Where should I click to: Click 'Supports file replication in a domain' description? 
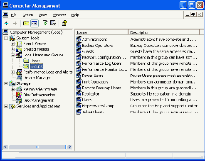coord(161,94)
